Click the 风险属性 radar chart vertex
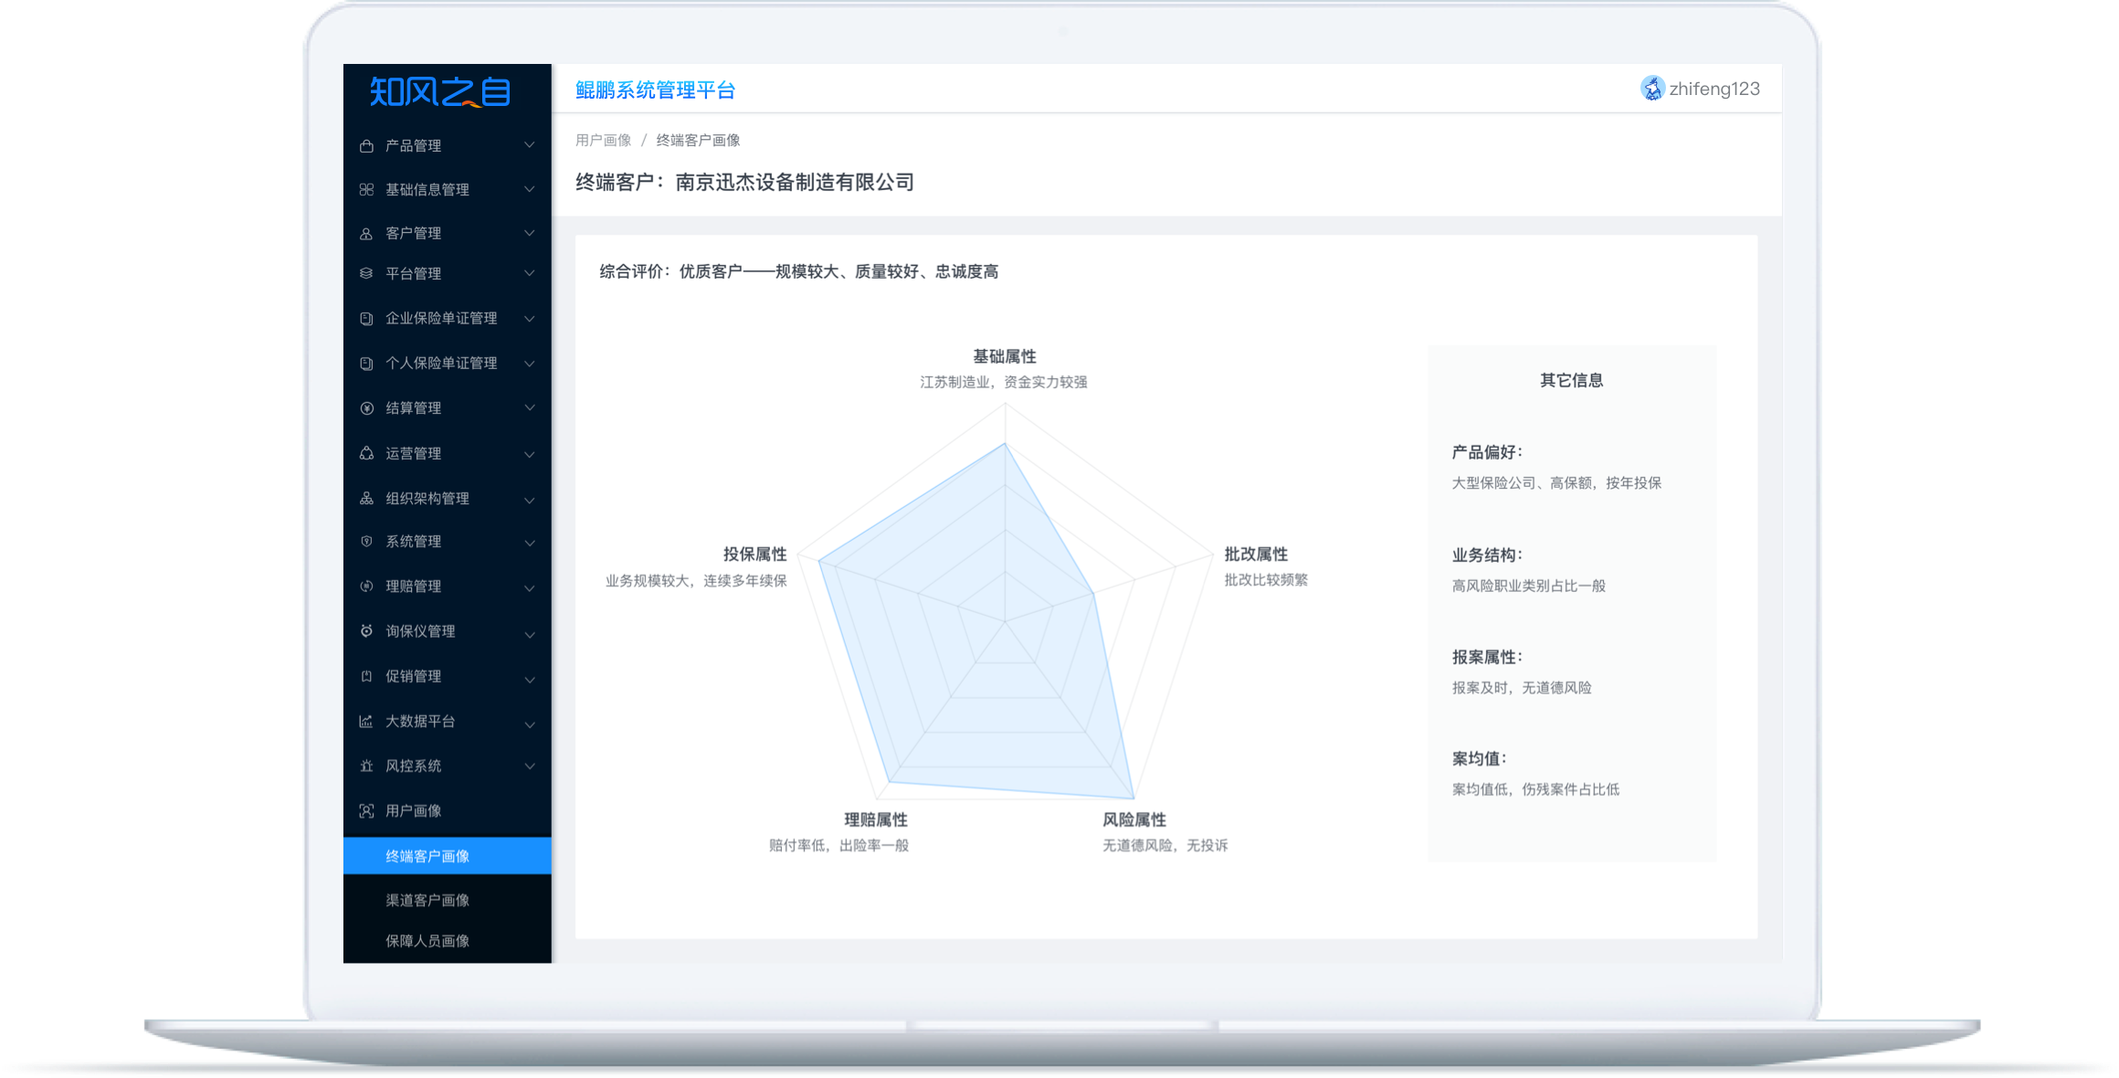Screen dimensions: 2119x1078 point(1133,798)
